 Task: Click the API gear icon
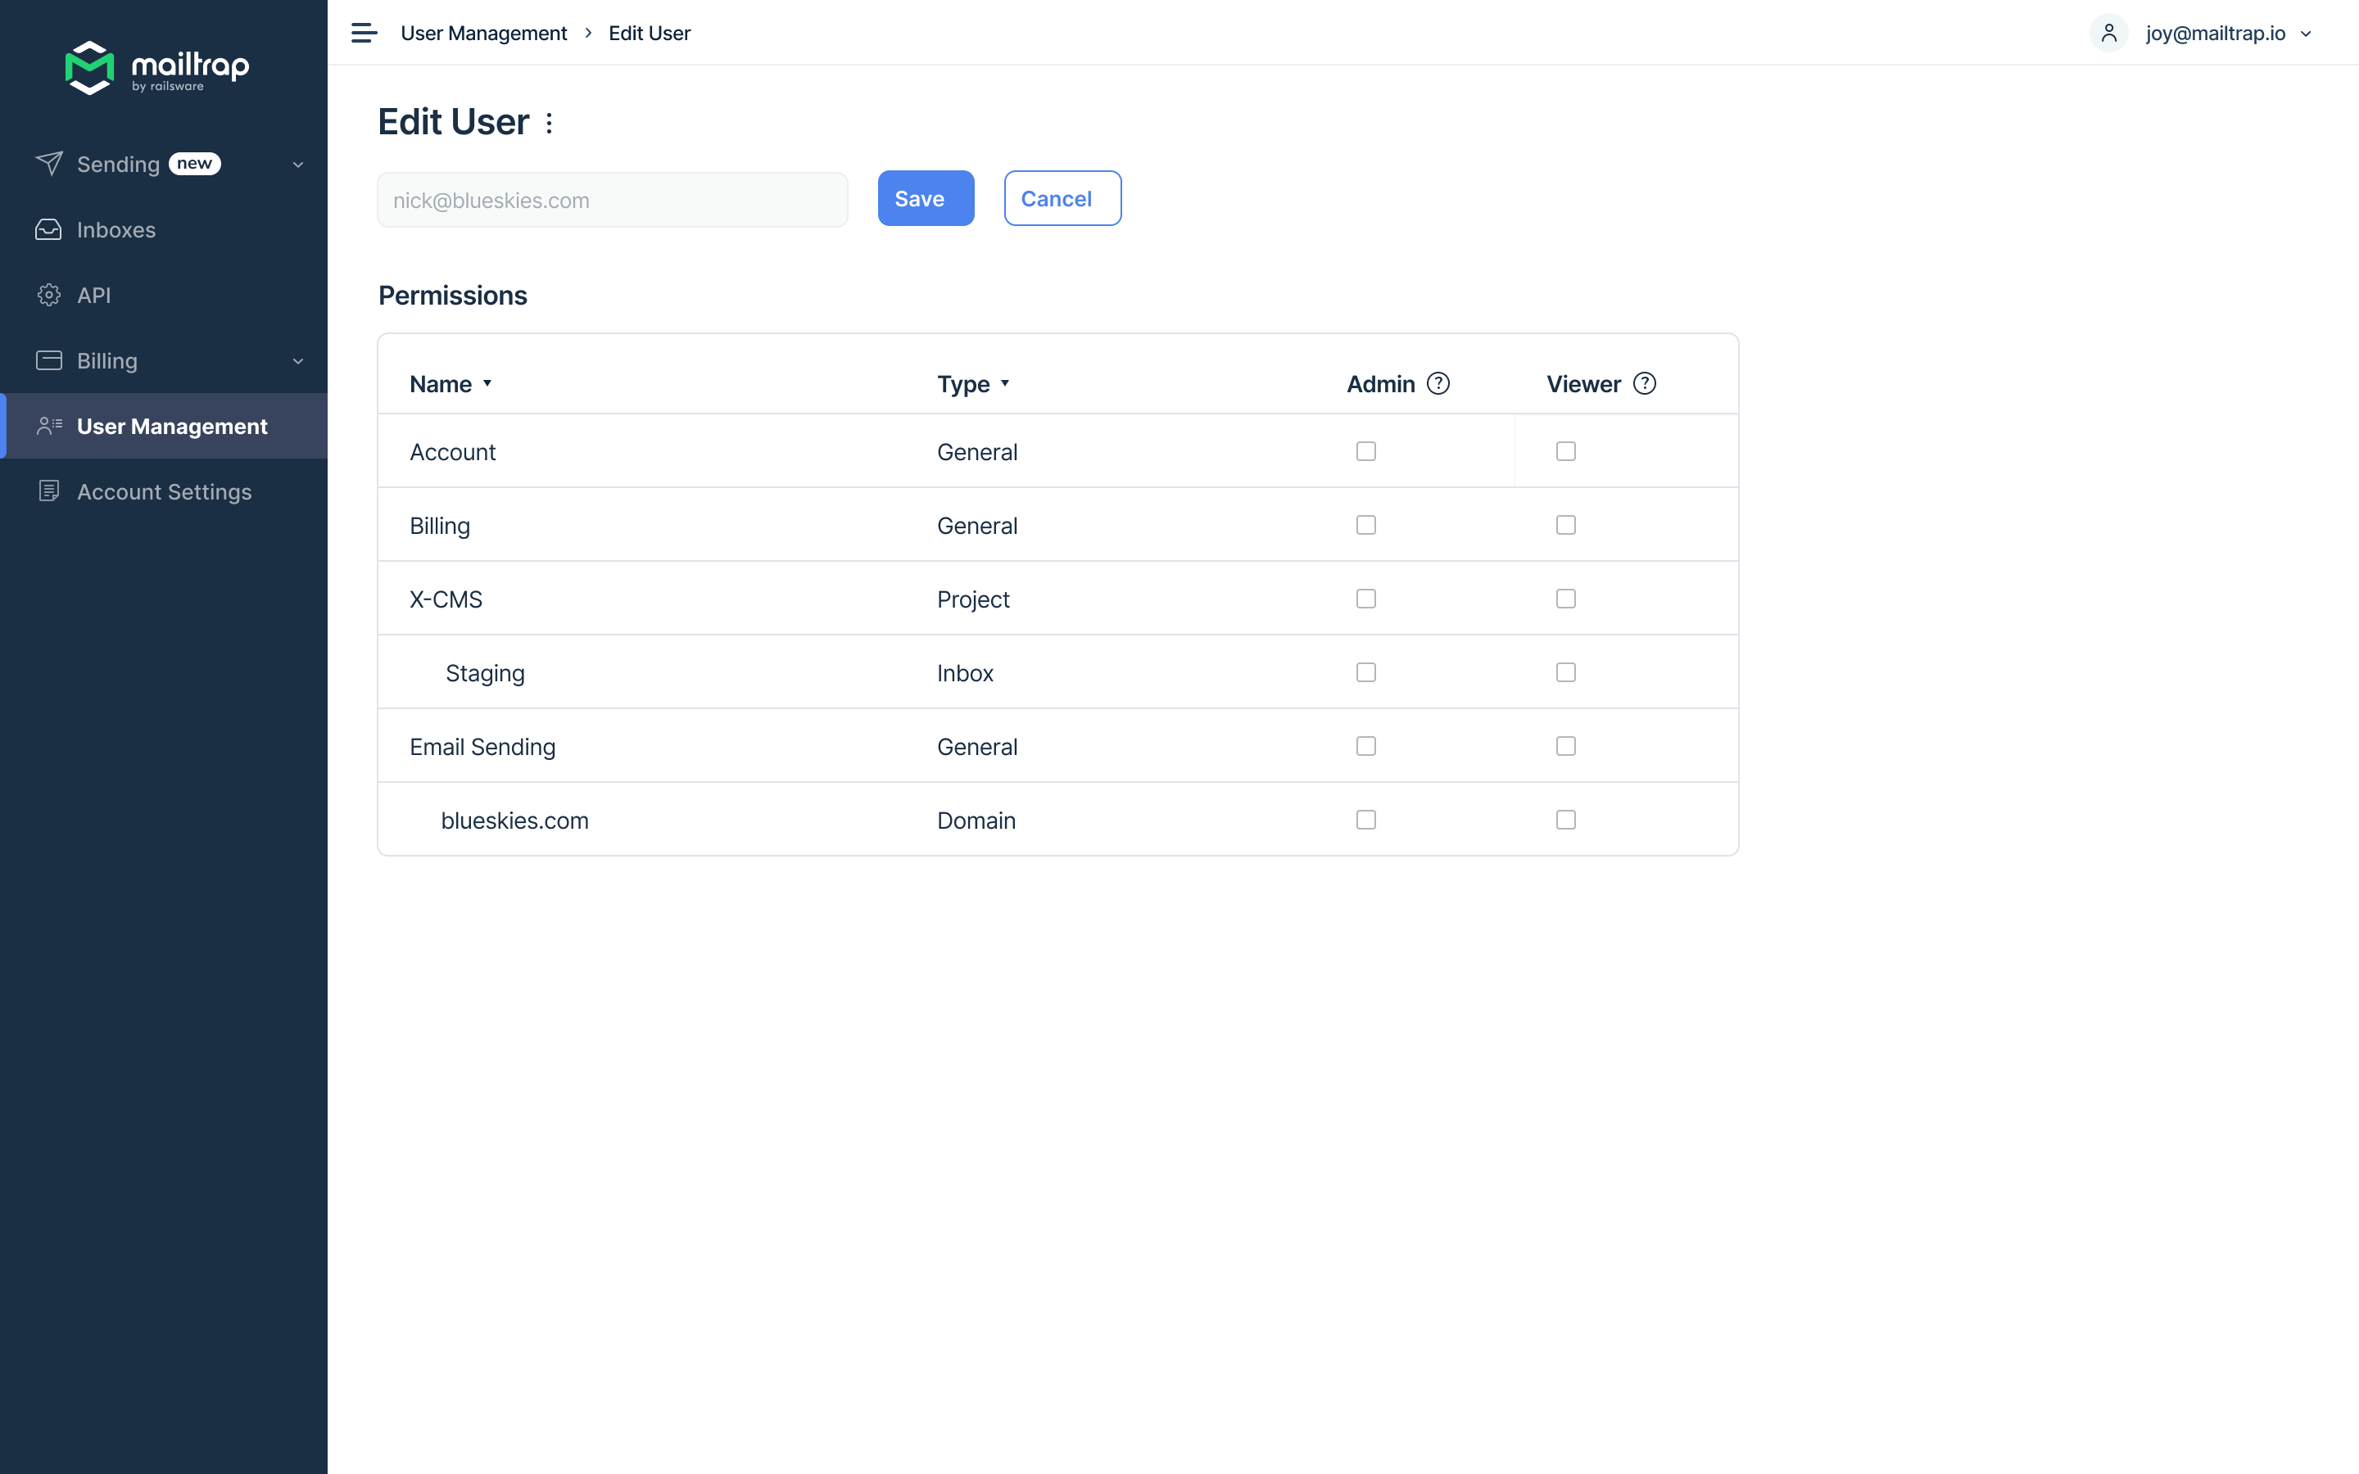point(49,296)
